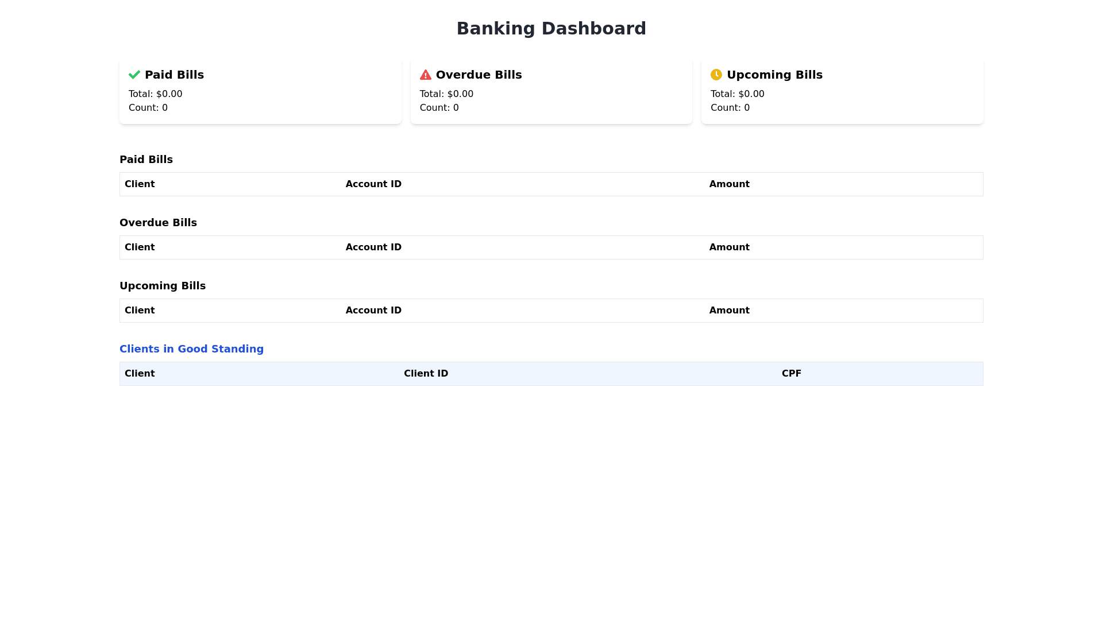The height and width of the screenshot is (620, 1103).
Task: Click the Overdue Bills card Total amount
Action: [446, 94]
